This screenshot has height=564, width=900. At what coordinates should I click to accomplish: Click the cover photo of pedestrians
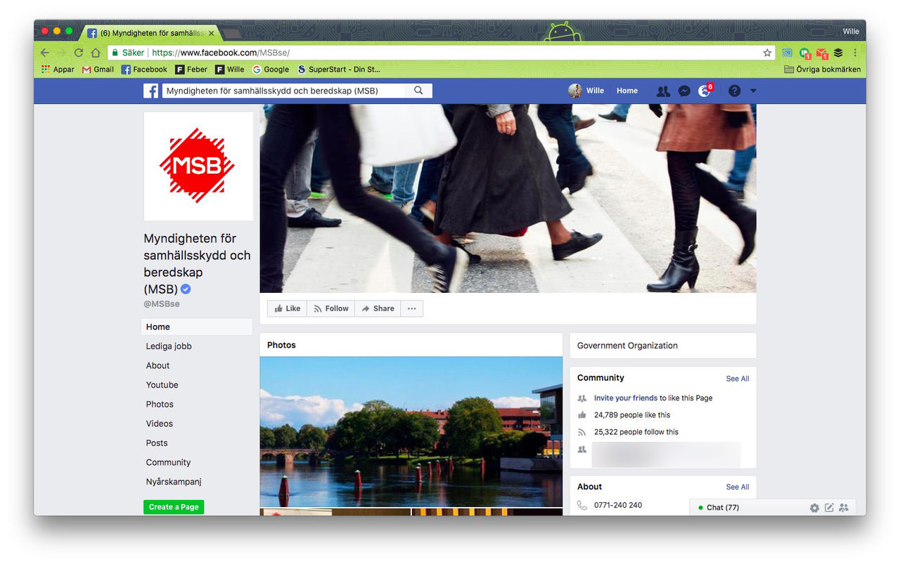click(508, 198)
